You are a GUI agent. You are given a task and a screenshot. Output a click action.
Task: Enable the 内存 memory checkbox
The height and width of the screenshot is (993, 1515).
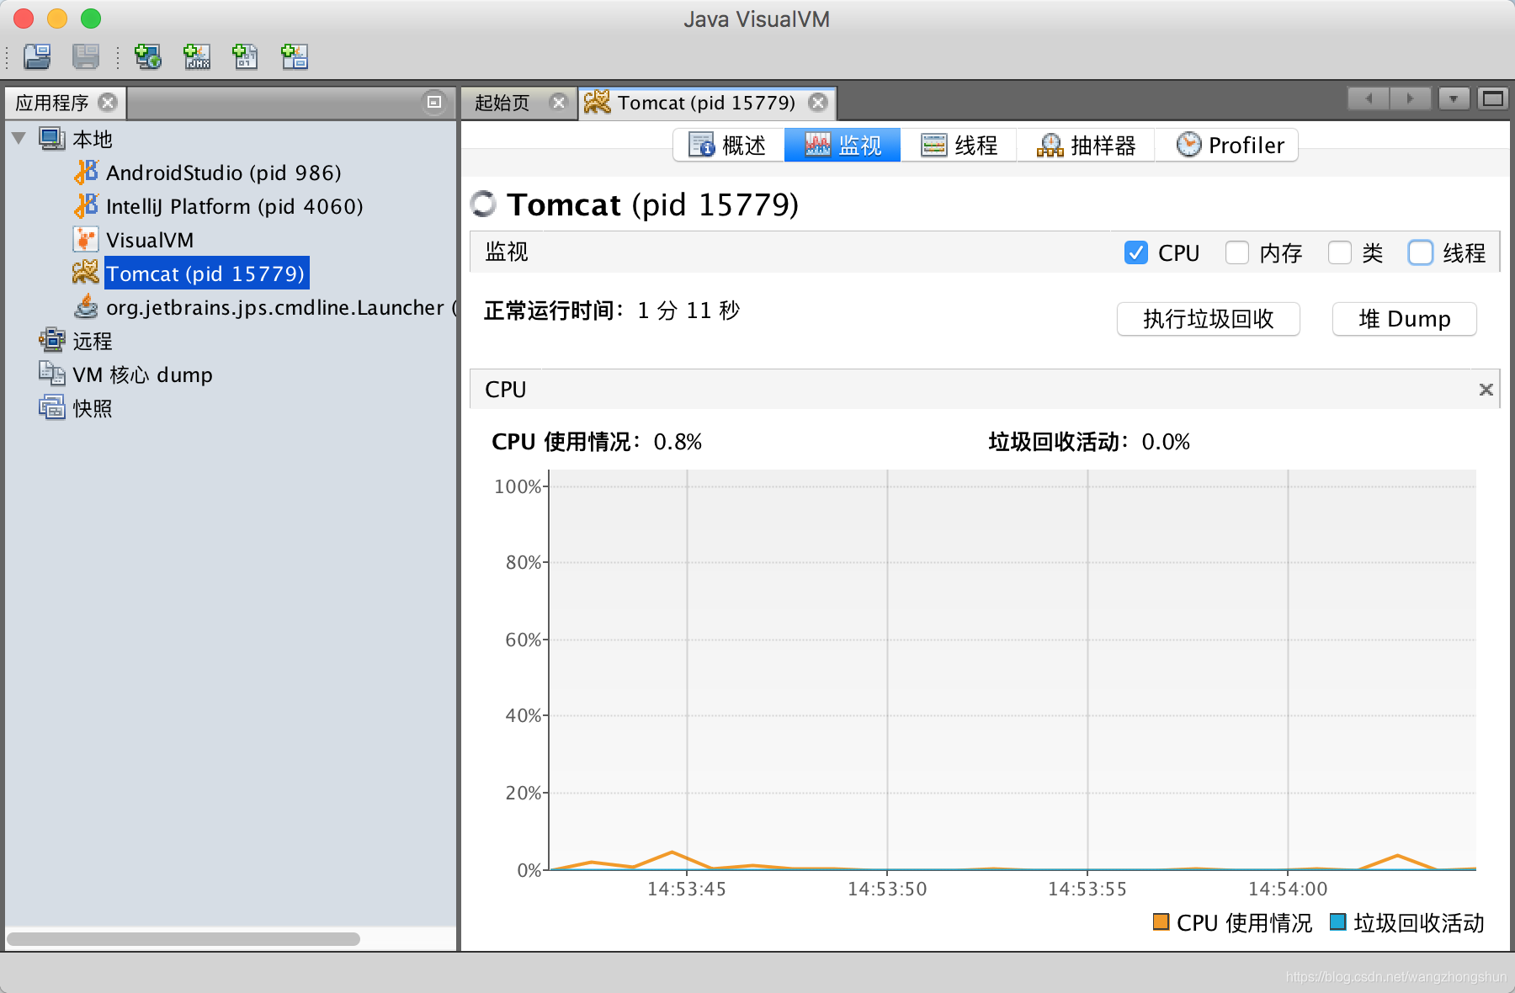click(1236, 252)
